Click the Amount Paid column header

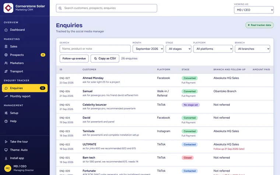[261, 70]
